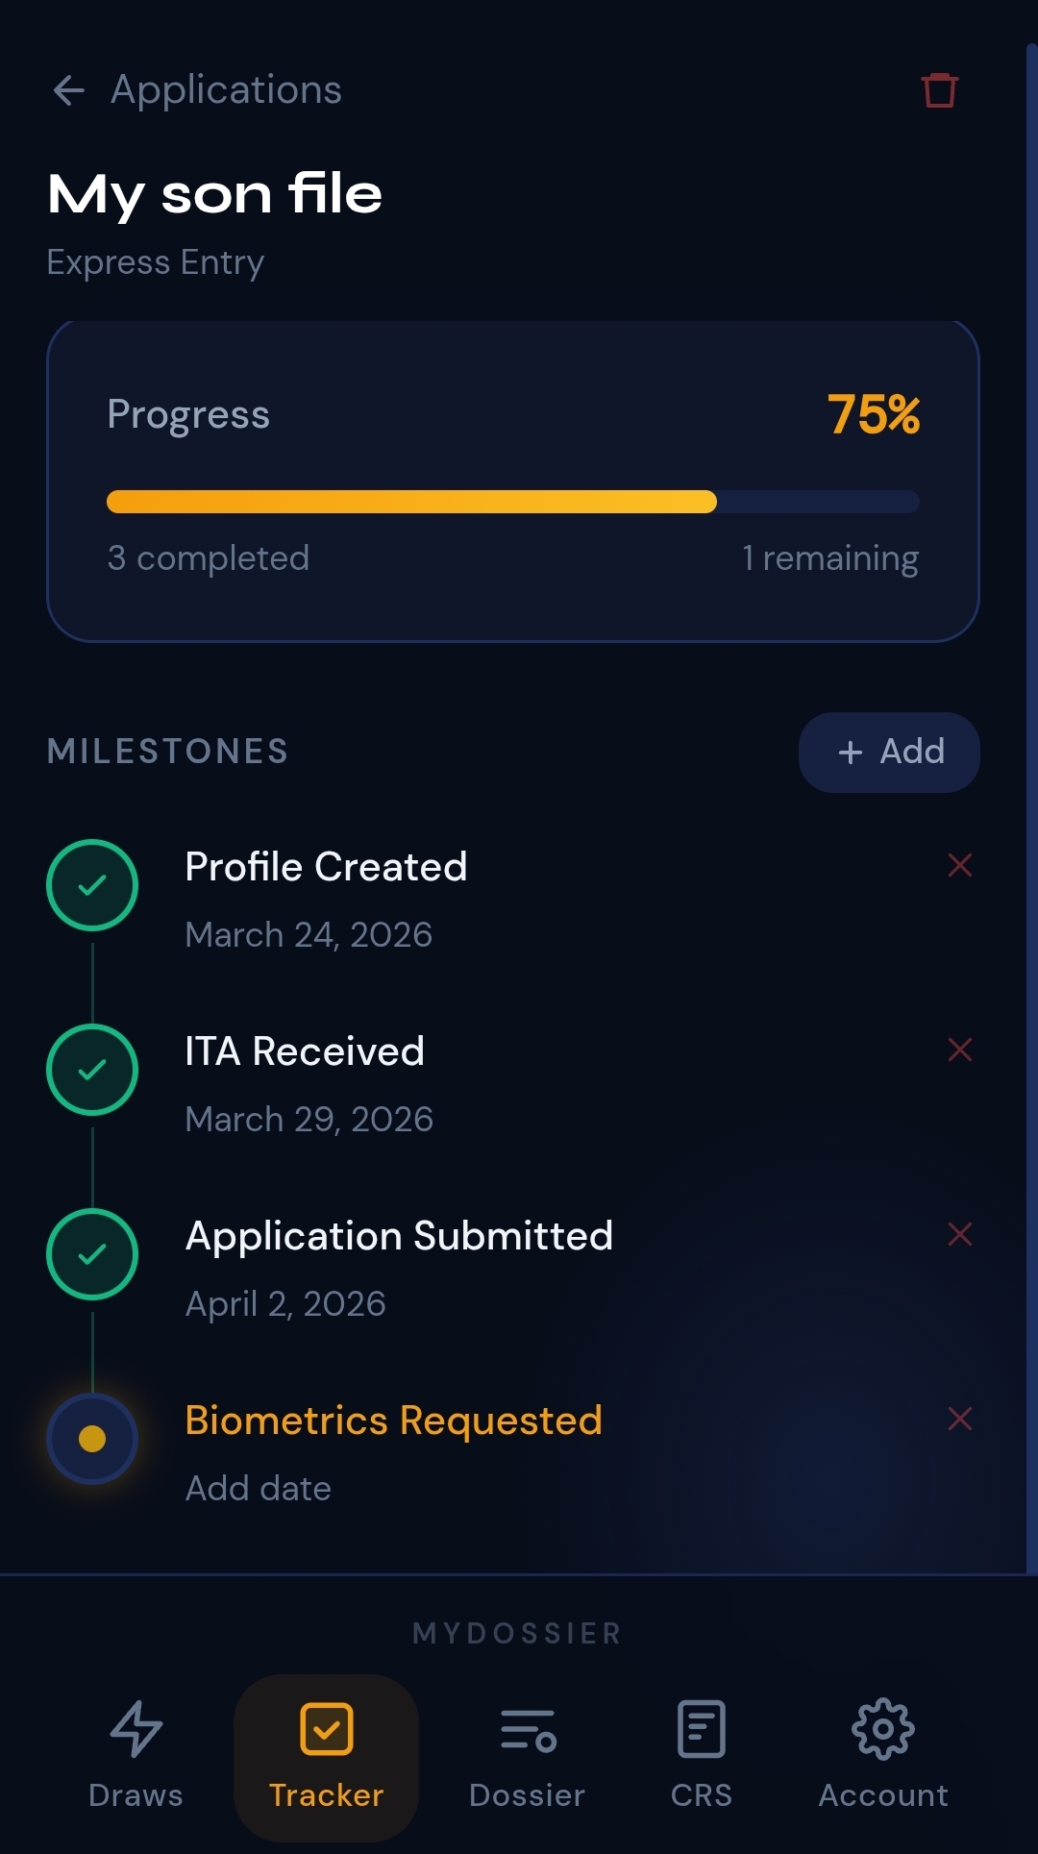Toggle the Profile Created checkmark
Viewport: 1038px width, 1854px height.
[x=92, y=885]
